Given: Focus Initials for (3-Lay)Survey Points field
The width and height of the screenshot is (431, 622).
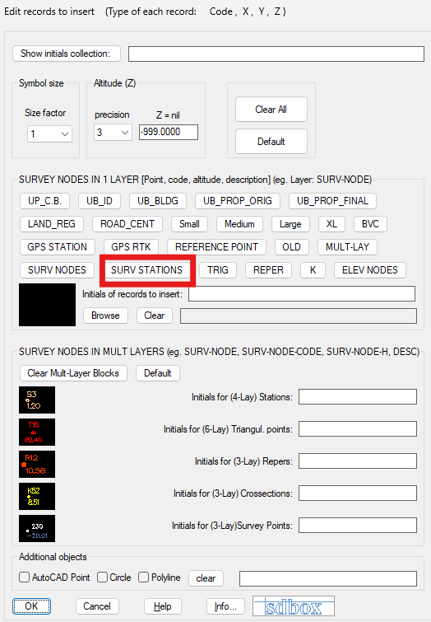Looking at the screenshot, I should click(358, 526).
